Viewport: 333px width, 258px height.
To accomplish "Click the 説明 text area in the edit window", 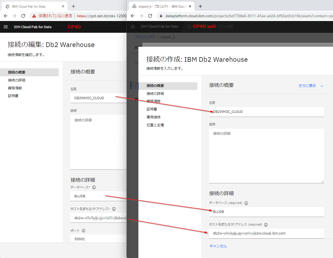I will 99,142.
